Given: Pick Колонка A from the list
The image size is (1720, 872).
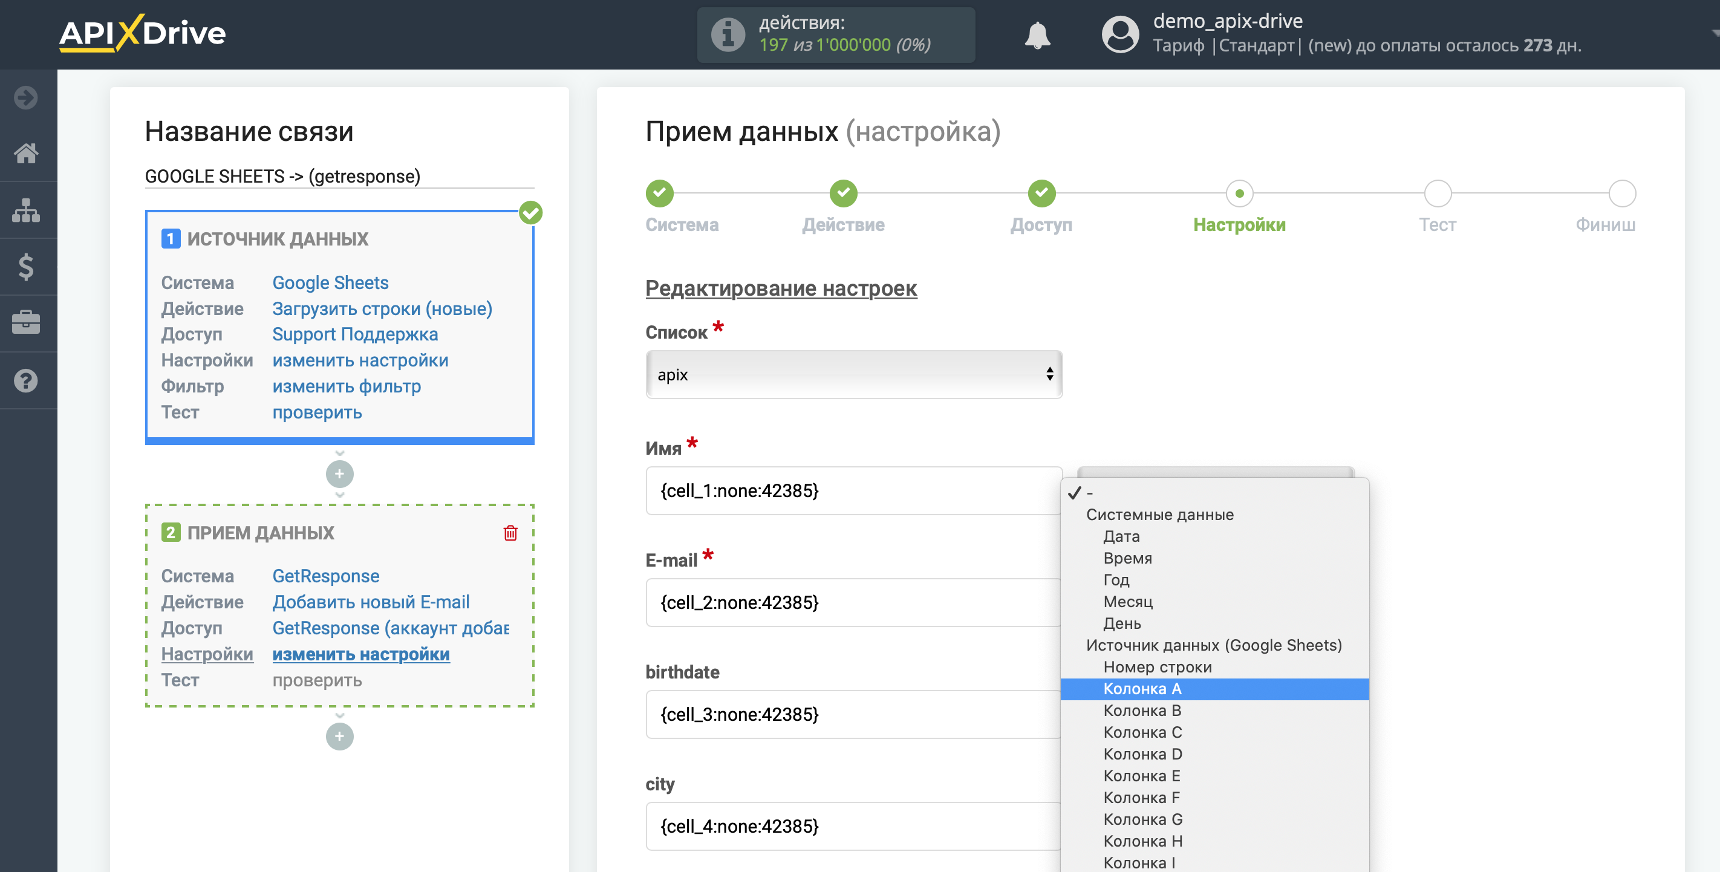Looking at the screenshot, I should pos(1214,688).
